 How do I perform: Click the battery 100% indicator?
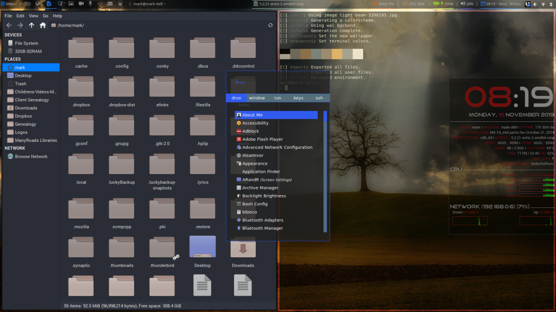(443, 4)
